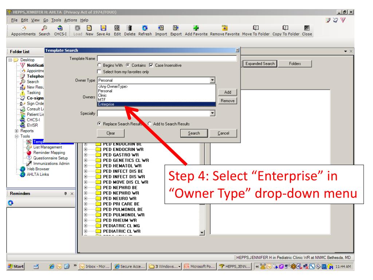Click the Windows Start button
This screenshot has width=373, height=280.
pyautogui.click(x=16, y=267)
